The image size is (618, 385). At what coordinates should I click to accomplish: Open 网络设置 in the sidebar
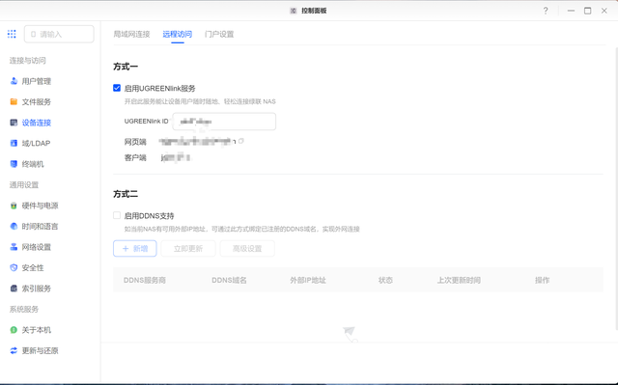tap(37, 247)
